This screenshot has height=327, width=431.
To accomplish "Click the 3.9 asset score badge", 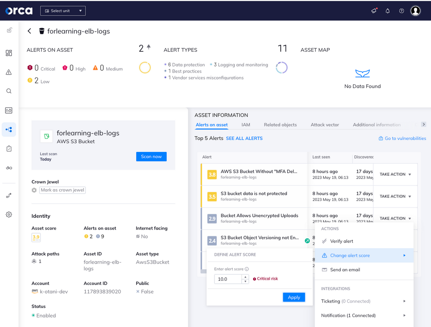I will click(36, 237).
